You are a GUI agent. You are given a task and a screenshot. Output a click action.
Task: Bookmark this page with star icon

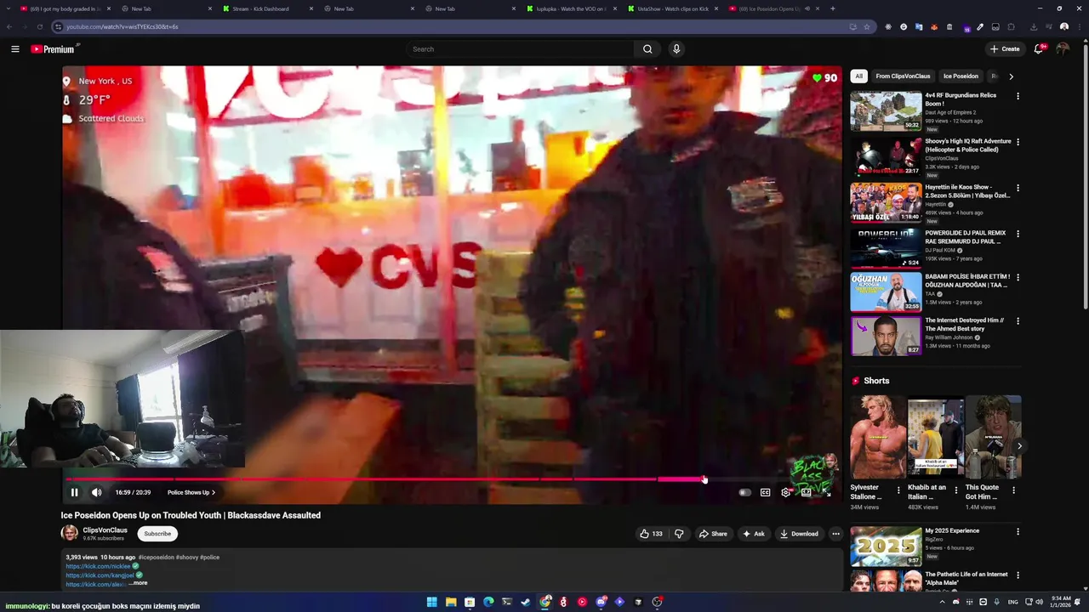pos(867,26)
